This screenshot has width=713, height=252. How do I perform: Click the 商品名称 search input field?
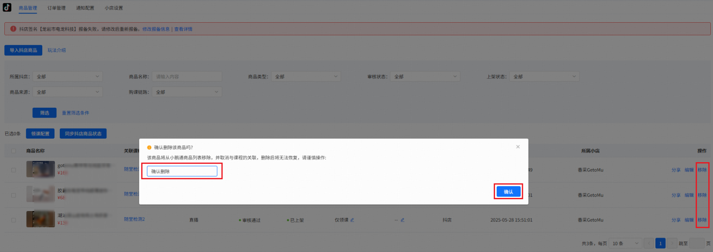coord(187,76)
